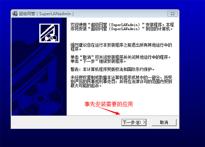
Task: Click the 未经授权复制 legal notice paragraph
Action: 121,82
